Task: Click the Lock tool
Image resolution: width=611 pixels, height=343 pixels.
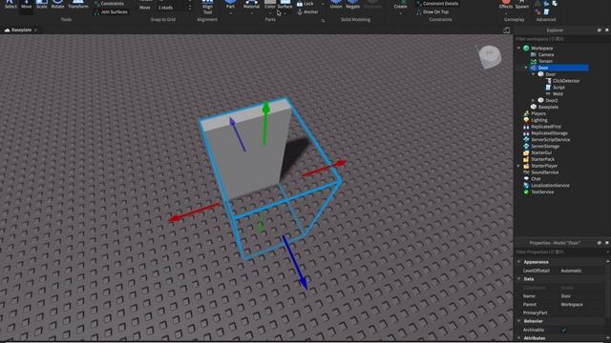Action: point(305,4)
